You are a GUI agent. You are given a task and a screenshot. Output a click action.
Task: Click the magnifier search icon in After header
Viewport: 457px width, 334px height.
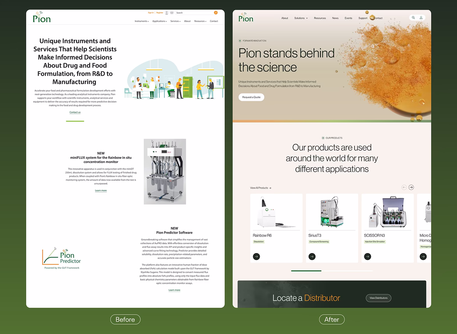tap(413, 18)
